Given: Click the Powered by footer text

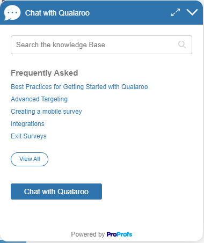Looking at the screenshot, I should coord(88,234).
